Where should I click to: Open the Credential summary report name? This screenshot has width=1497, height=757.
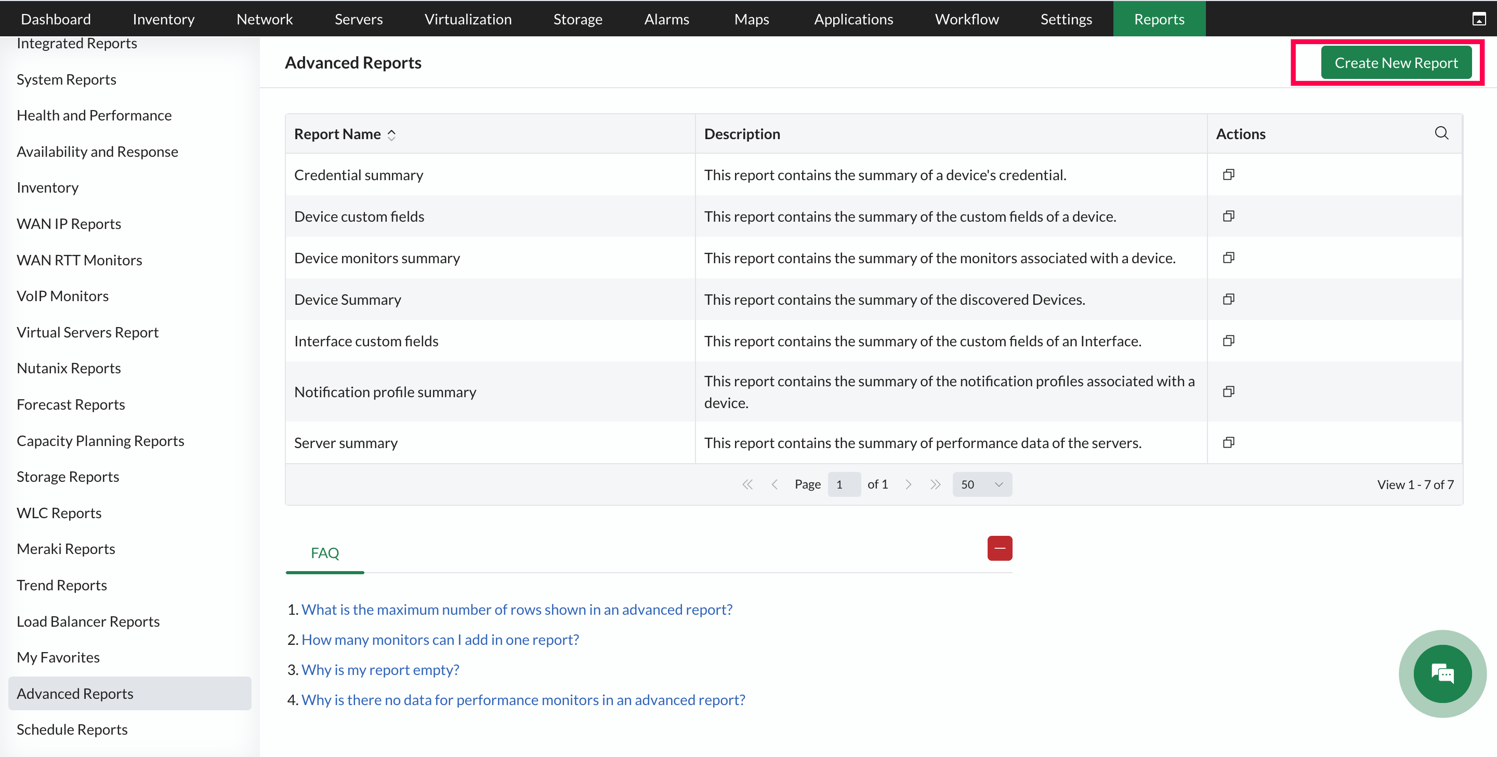click(x=359, y=175)
